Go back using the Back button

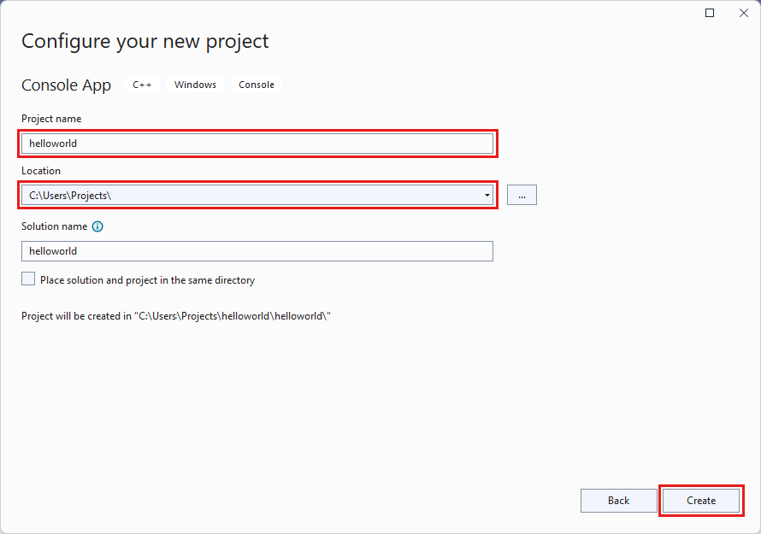618,501
